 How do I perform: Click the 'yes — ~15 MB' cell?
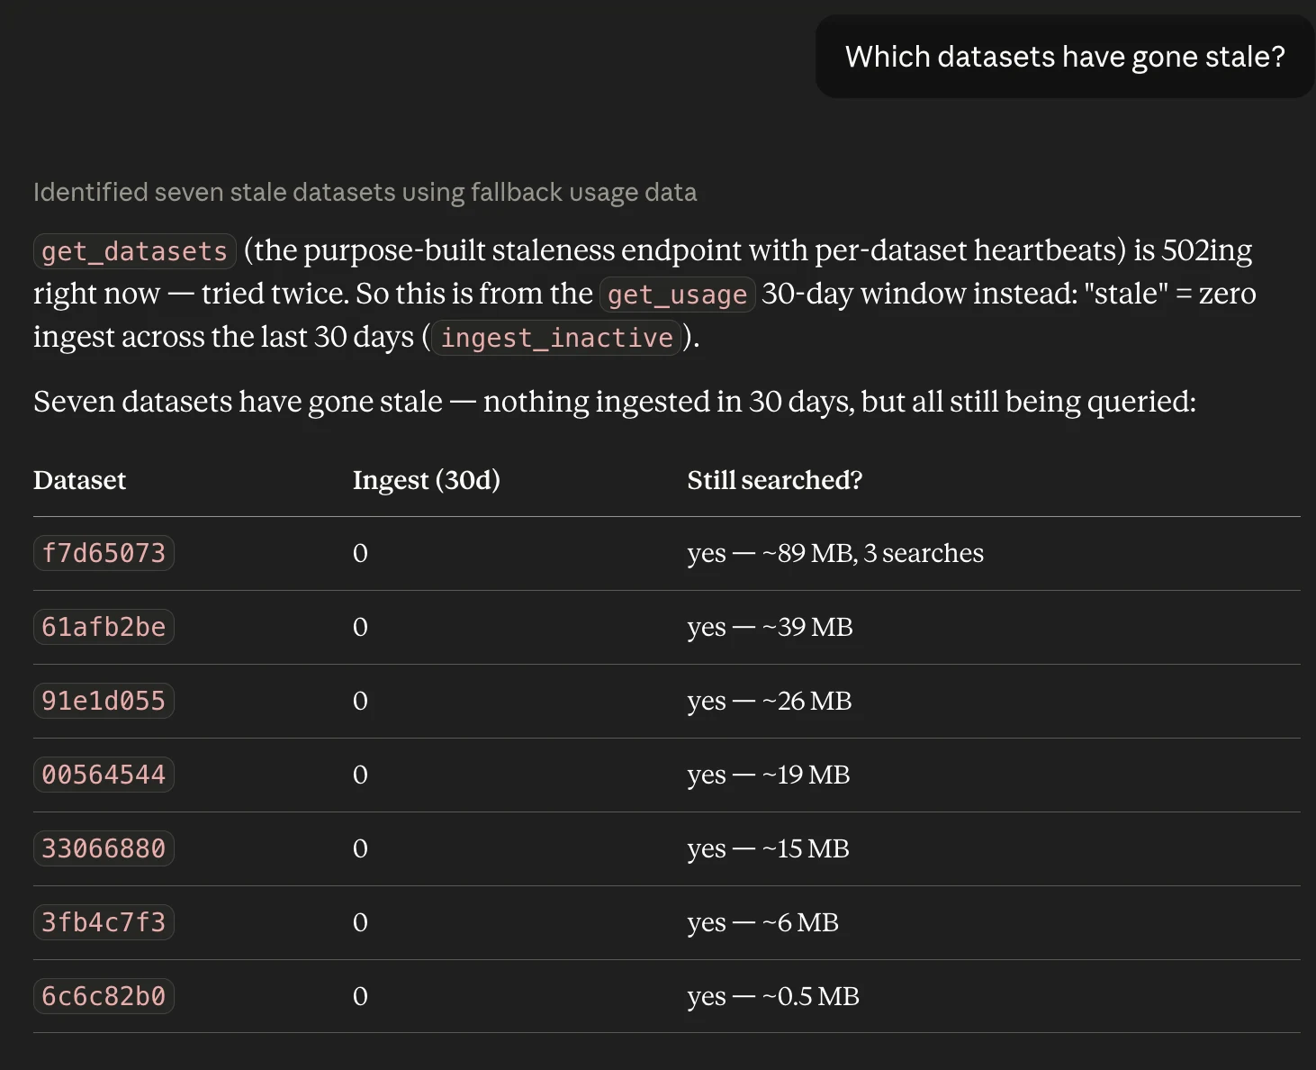(x=768, y=848)
